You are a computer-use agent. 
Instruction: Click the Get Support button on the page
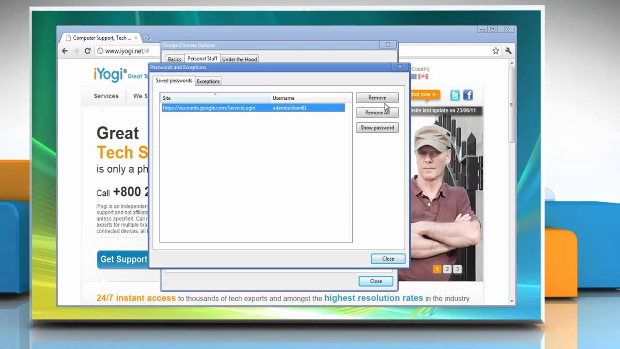click(124, 259)
